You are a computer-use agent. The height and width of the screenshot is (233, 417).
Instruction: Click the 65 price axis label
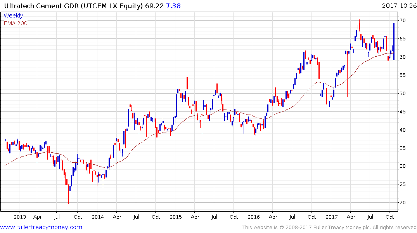(402, 38)
